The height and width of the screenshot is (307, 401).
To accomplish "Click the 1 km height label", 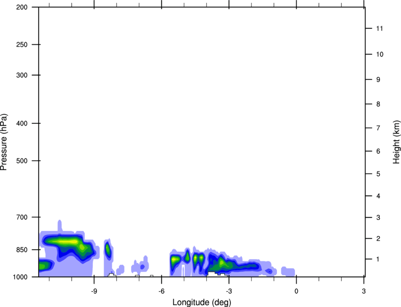I will (378, 259).
